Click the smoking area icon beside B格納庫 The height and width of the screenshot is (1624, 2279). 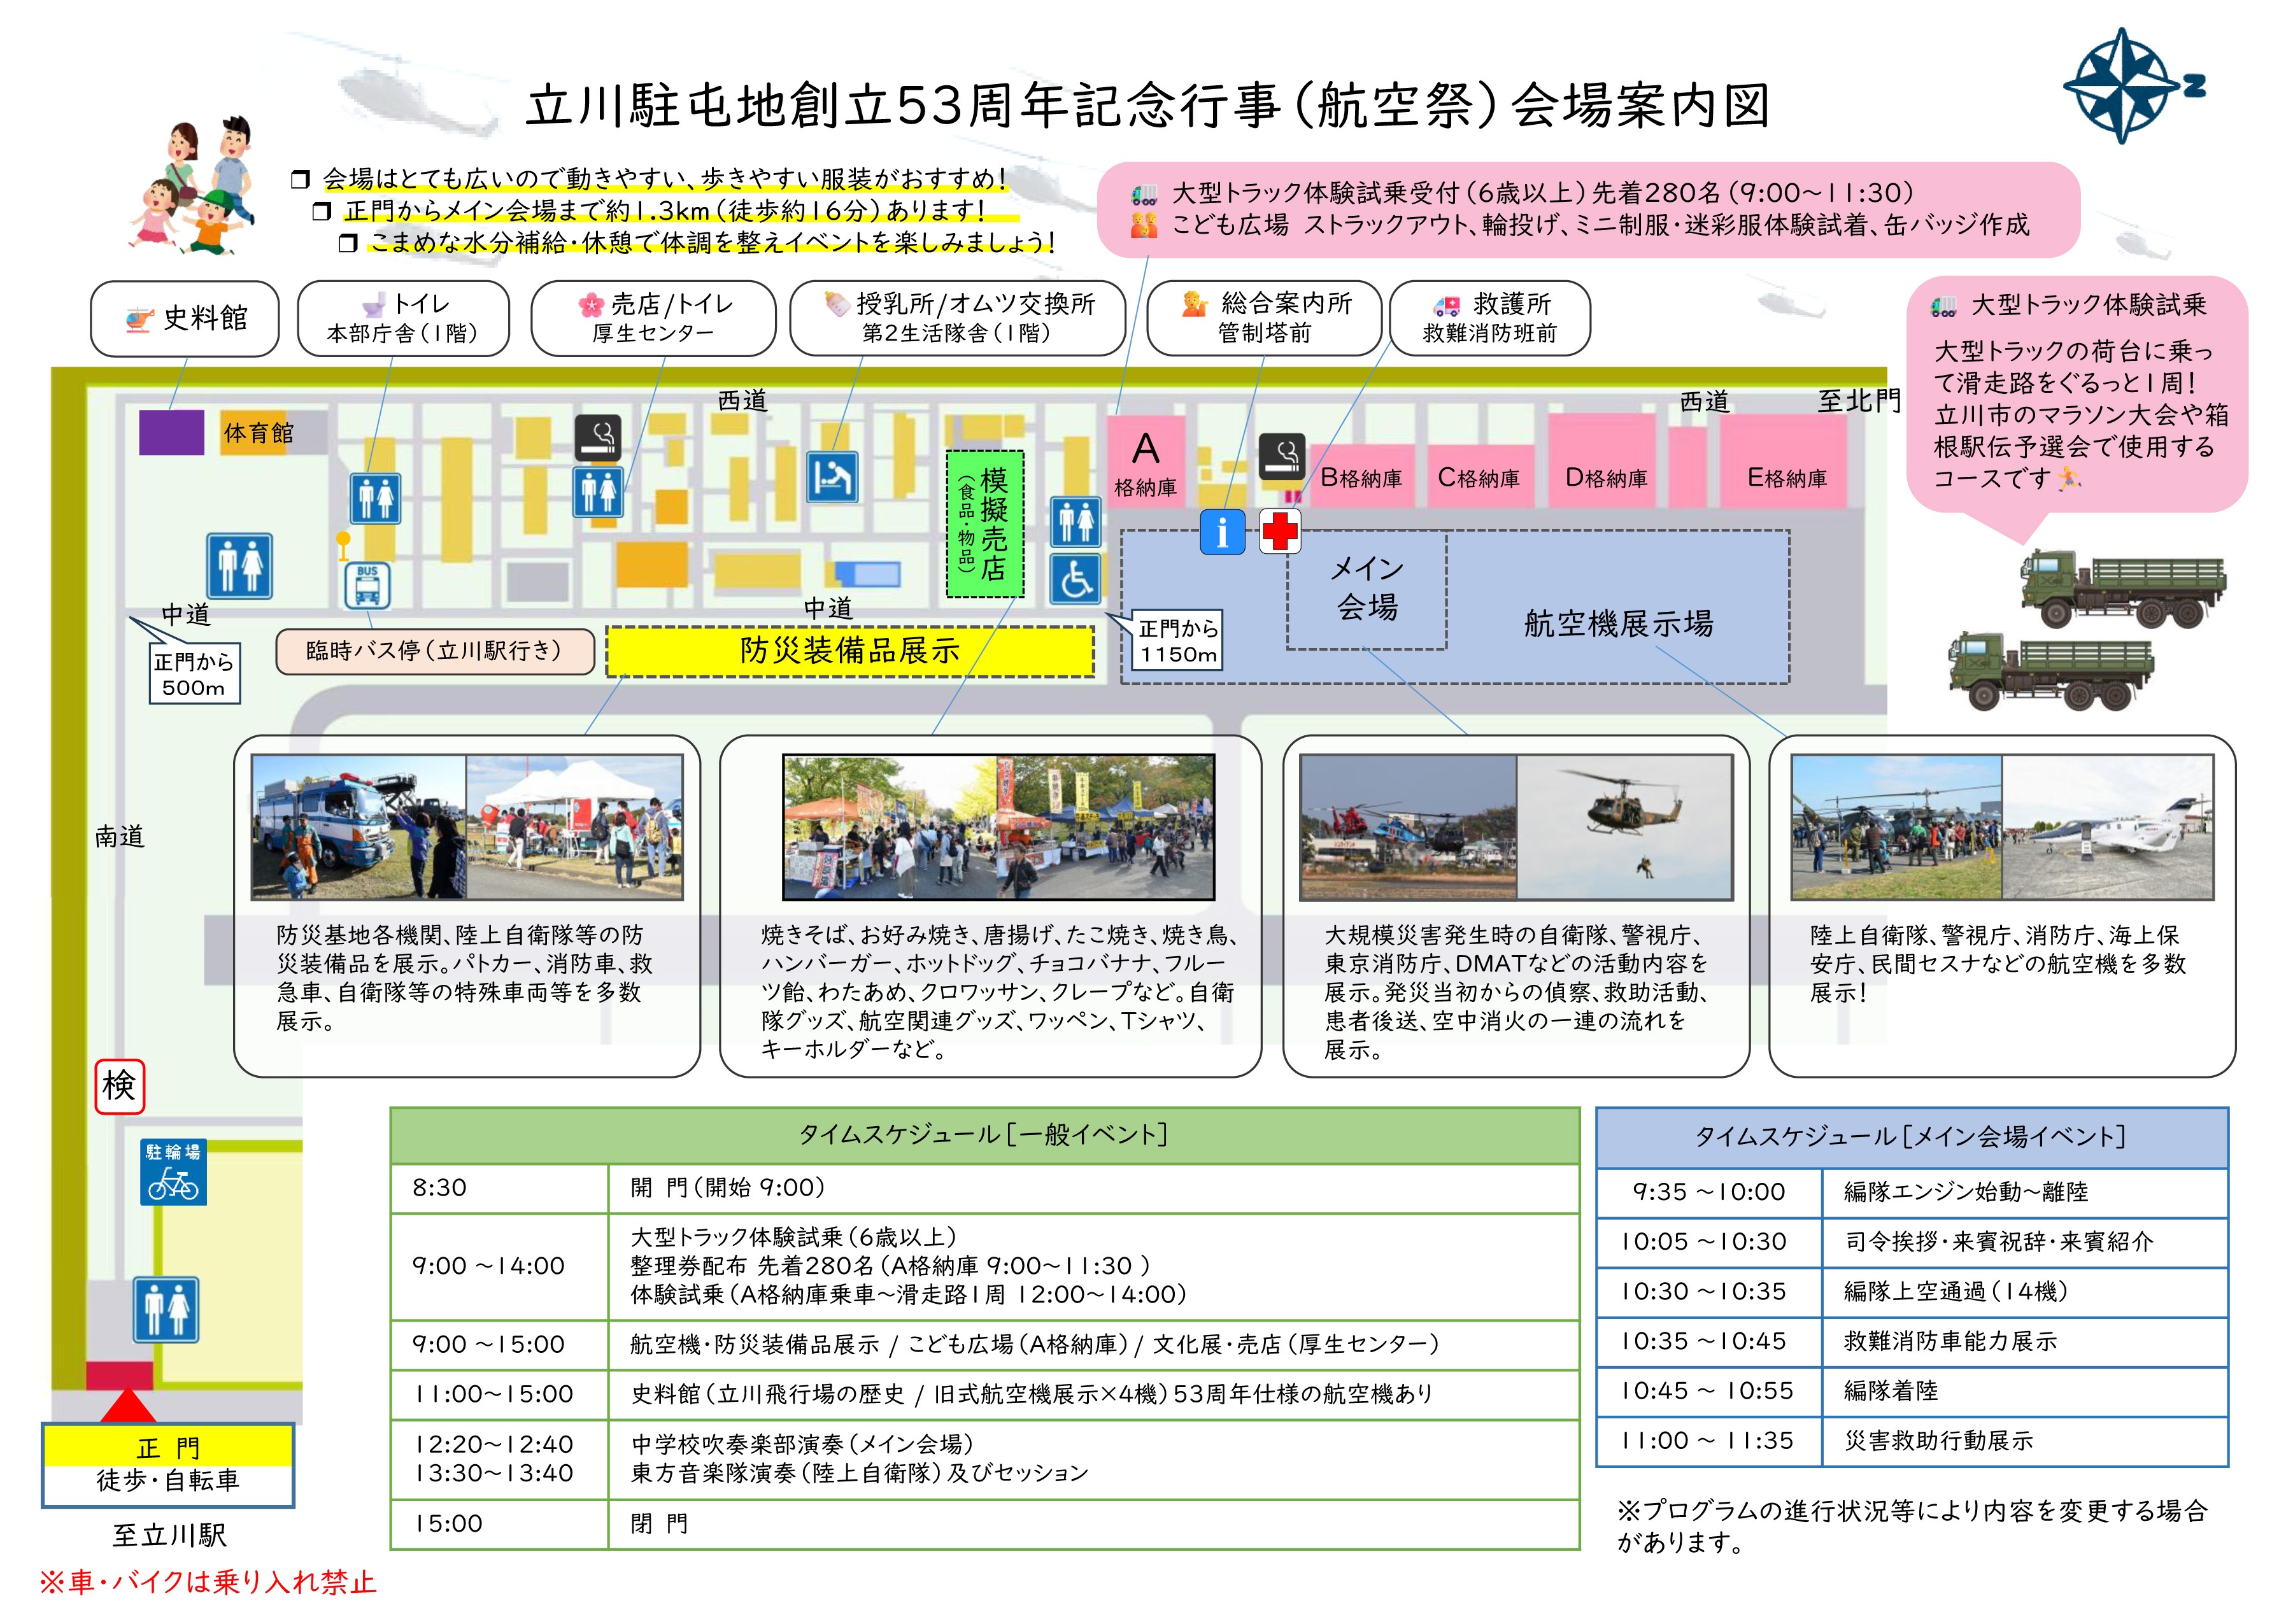point(1281,456)
